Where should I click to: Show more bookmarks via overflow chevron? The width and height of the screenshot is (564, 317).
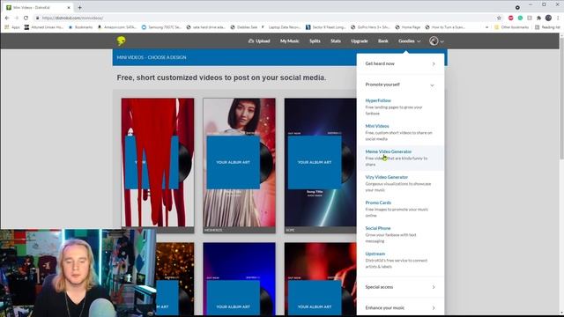(486, 27)
